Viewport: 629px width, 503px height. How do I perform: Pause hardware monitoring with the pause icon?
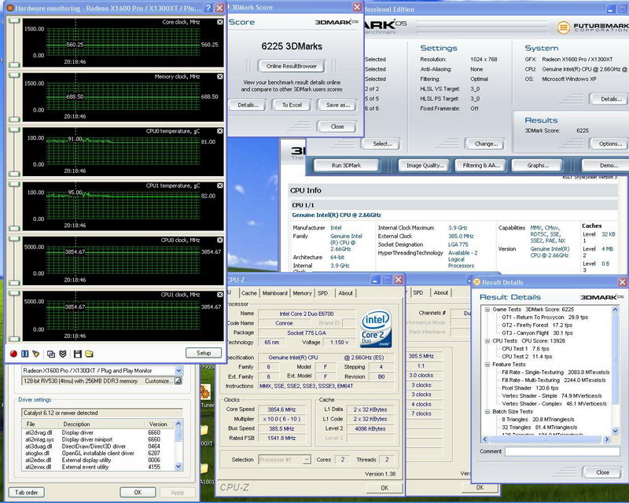pos(24,354)
